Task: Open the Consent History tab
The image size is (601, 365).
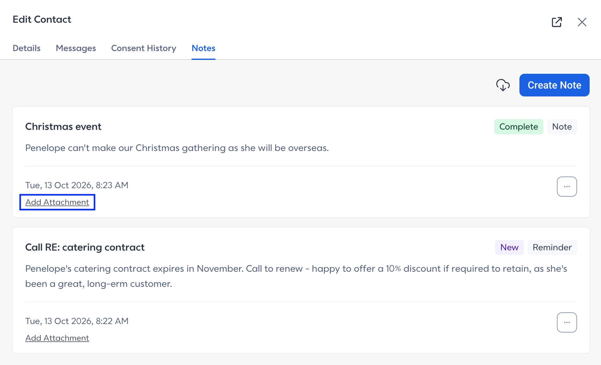Action: coord(144,48)
